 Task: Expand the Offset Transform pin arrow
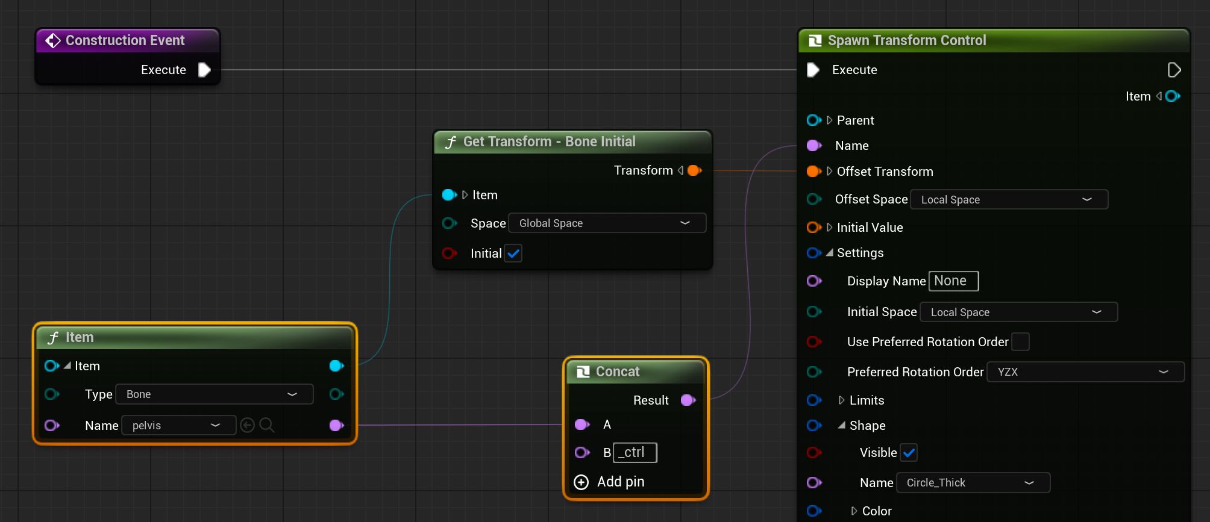point(830,172)
